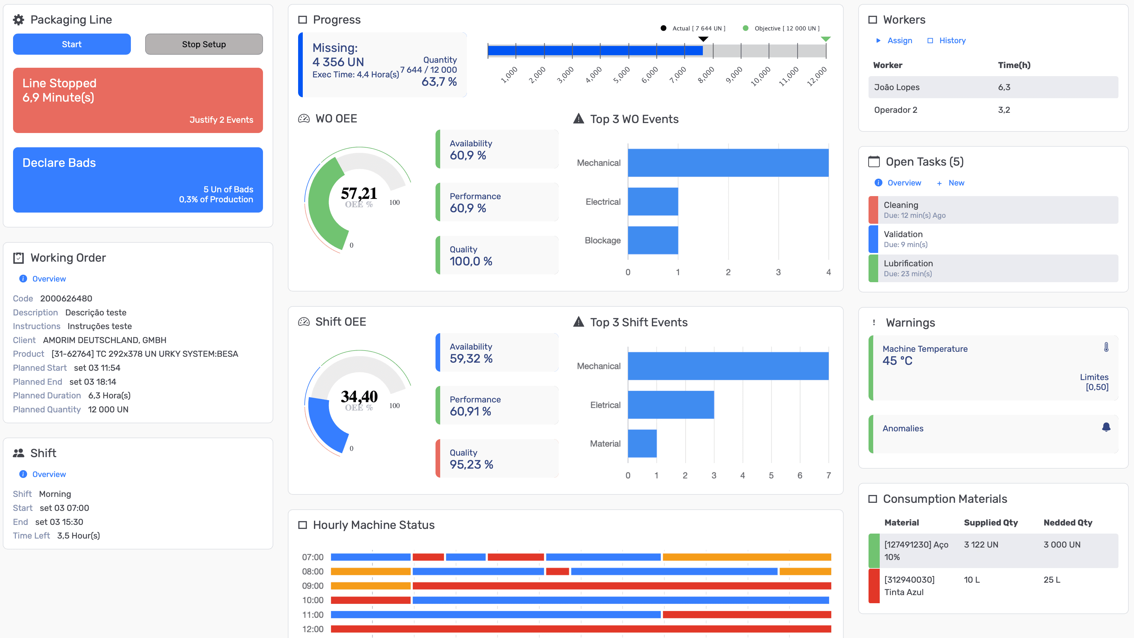Click the Blockage bar in WO Events
Viewport: 1134px width, 638px height.
653,240
